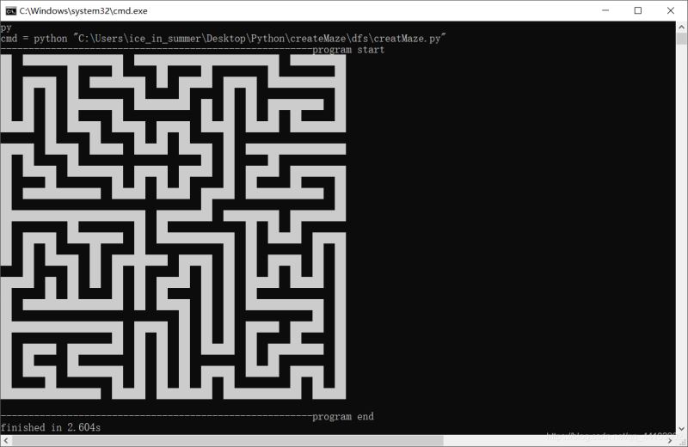Click the 'finished in 2.604s' line

51,427
